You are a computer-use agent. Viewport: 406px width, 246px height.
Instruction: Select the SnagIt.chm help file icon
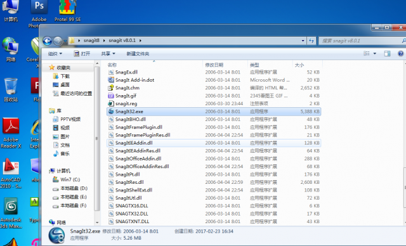(x=111, y=87)
